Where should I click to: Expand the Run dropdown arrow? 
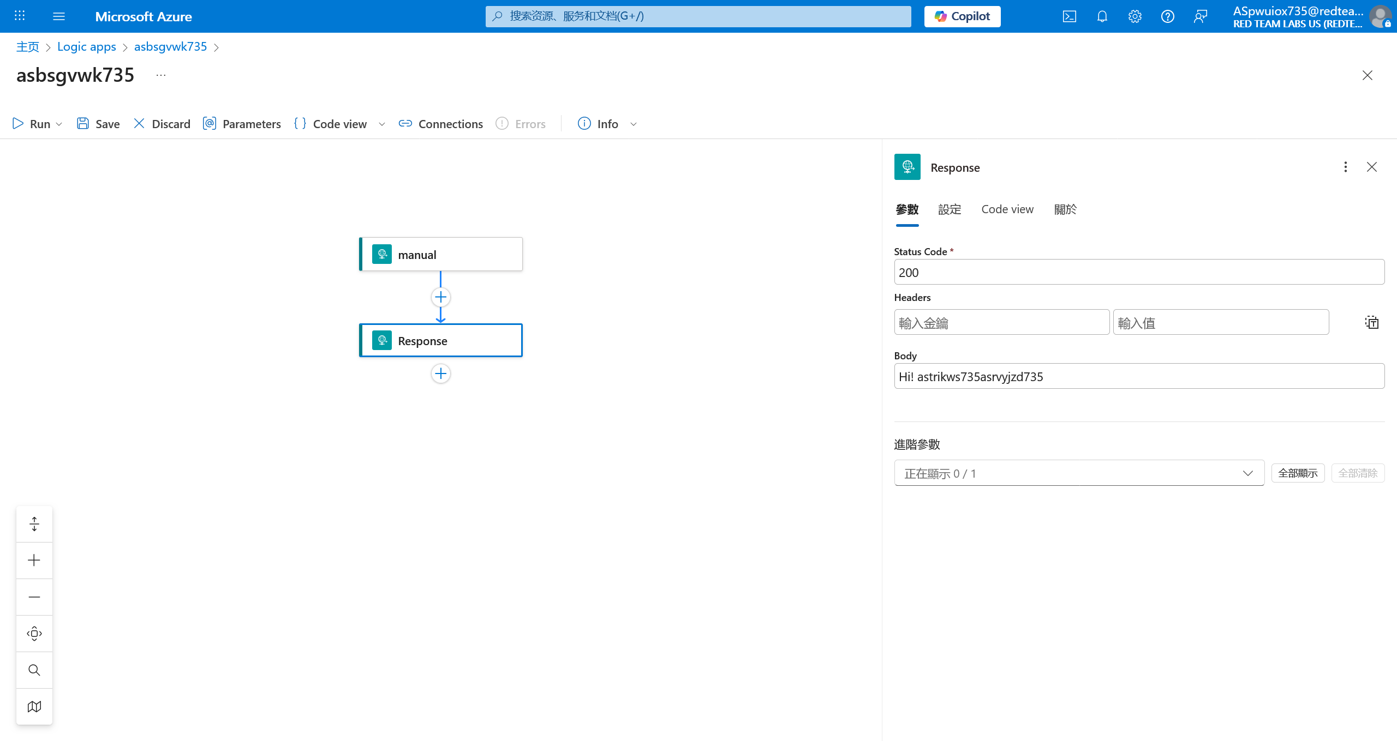pos(59,124)
